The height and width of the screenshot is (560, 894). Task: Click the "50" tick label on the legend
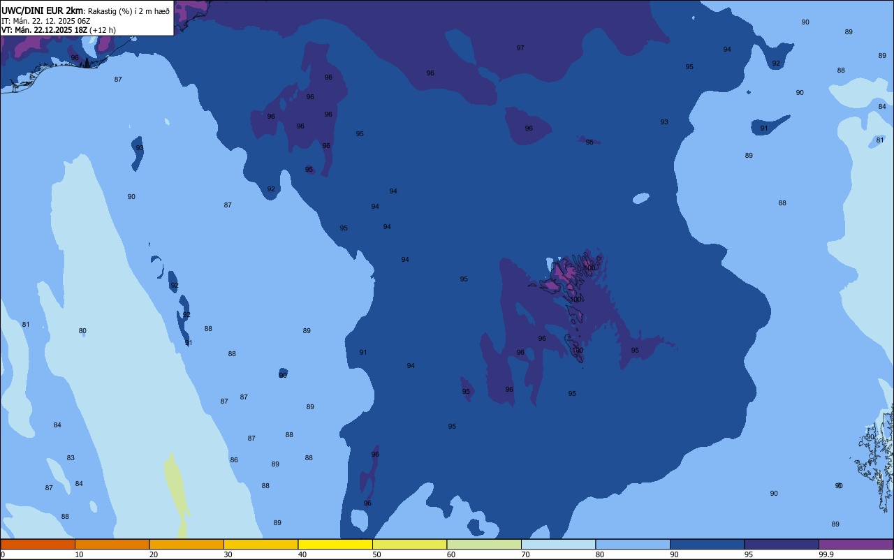click(376, 554)
